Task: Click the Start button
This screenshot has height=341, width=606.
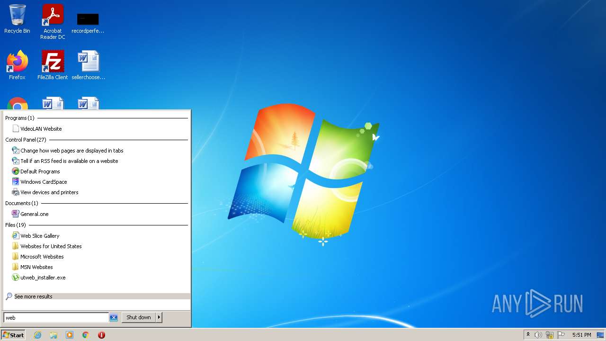Action: tap(13, 335)
